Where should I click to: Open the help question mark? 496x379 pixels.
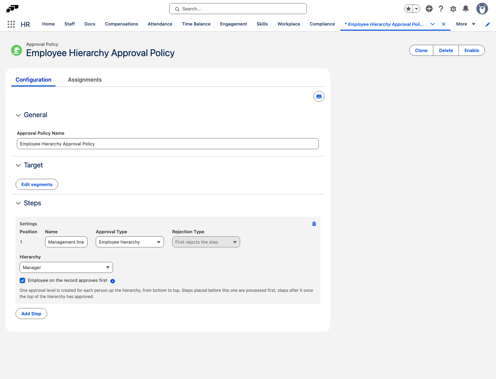(441, 9)
